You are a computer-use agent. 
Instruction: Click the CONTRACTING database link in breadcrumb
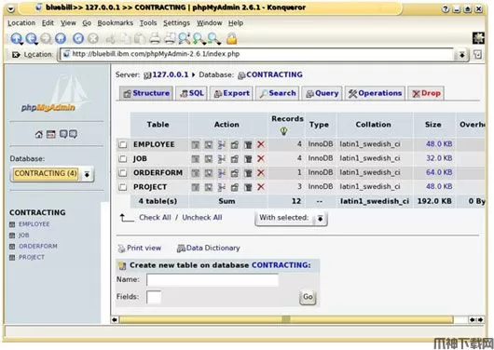tap(274, 74)
